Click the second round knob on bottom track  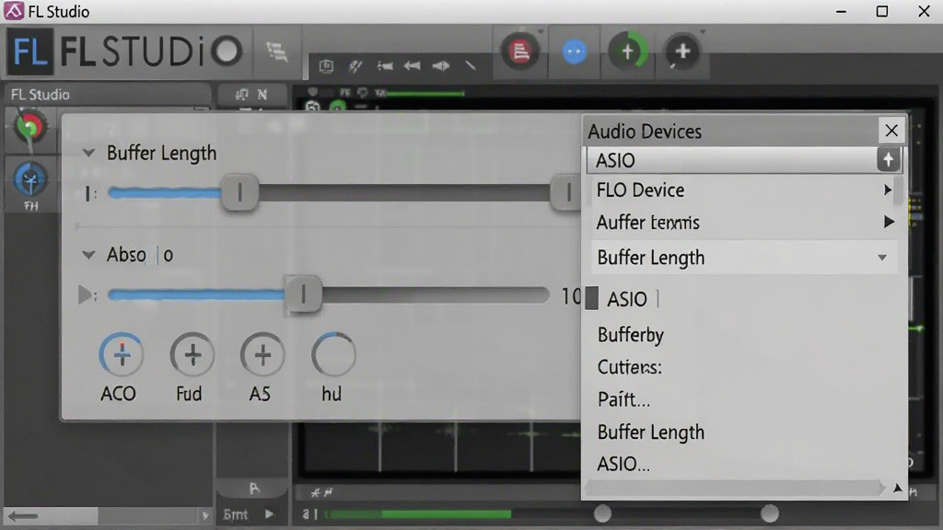pos(769,513)
